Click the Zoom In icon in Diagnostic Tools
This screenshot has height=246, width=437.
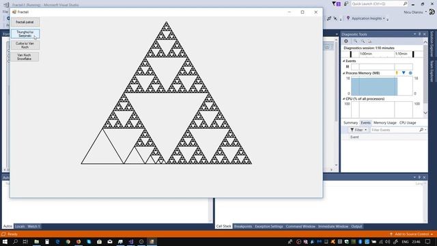(x=356, y=41)
